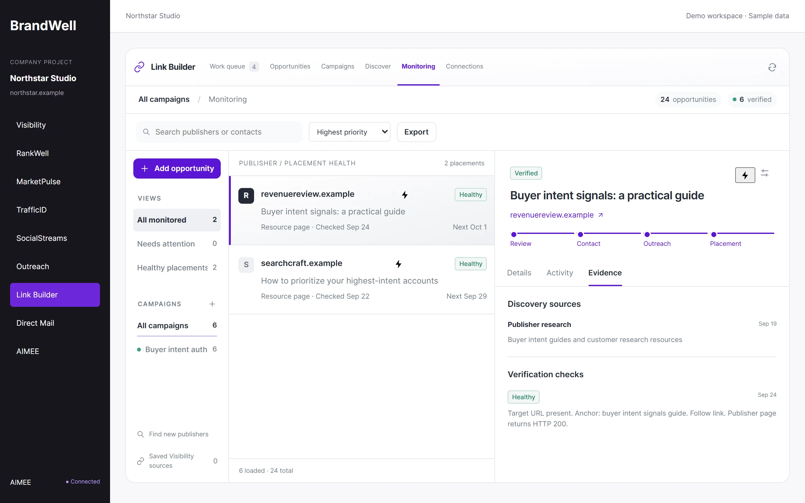The width and height of the screenshot is (805, 503).
Task: Click the All campaigns breadcrumb
Action: coord(164,99)
